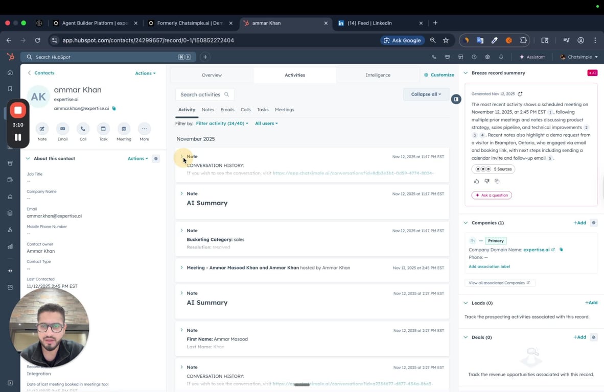Collapse the Deals (0) card

pos(466,337)
